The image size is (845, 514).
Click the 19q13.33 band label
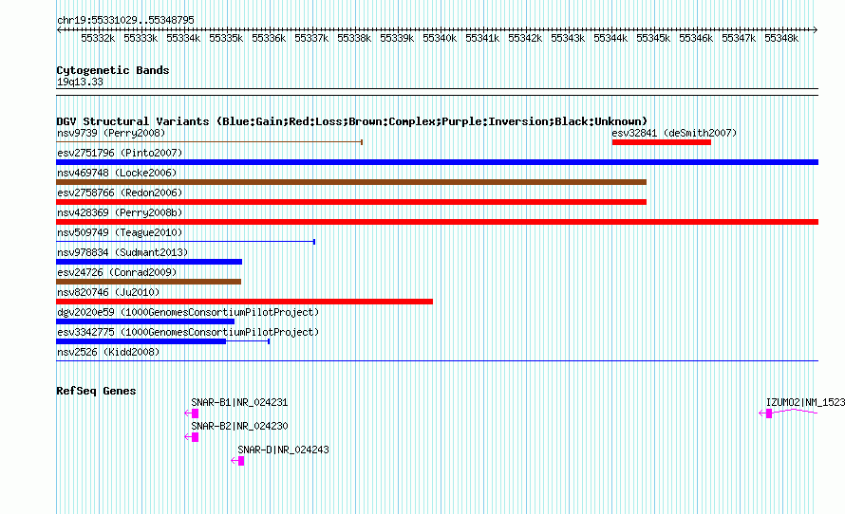pyautogui.click(x=80, y=82)
